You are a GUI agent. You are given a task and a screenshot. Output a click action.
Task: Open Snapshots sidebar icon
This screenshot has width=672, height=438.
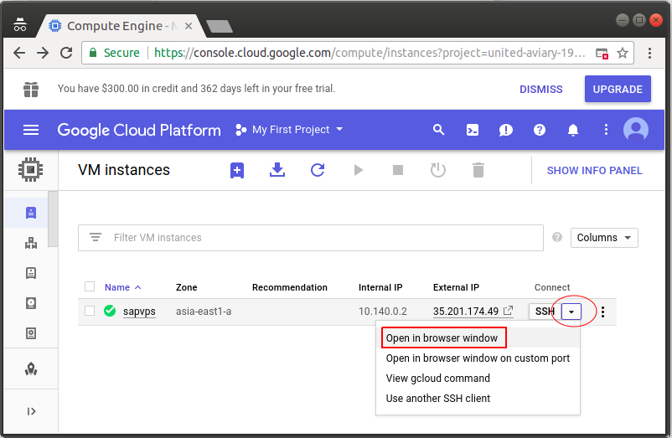[x=31, y=333]
